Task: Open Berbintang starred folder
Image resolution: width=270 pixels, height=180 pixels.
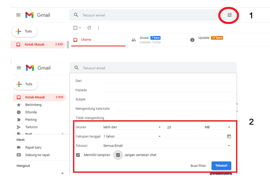Action: pyautogui.click(x=33, y=105)
